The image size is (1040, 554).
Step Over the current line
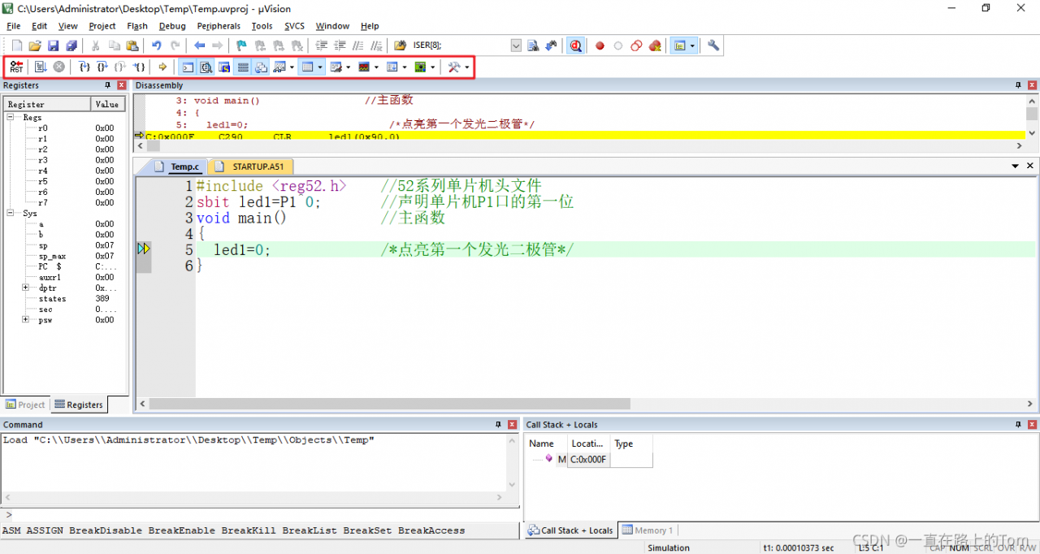102,67
